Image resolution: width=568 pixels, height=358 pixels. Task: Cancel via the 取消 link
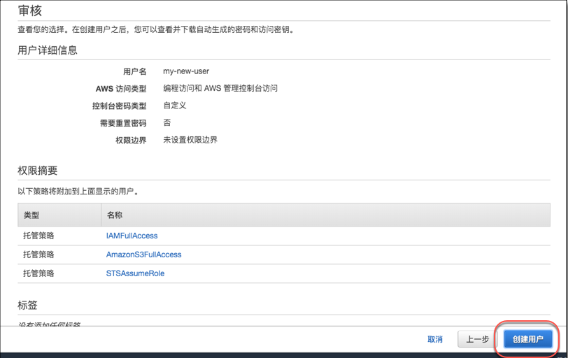(435, 339)
